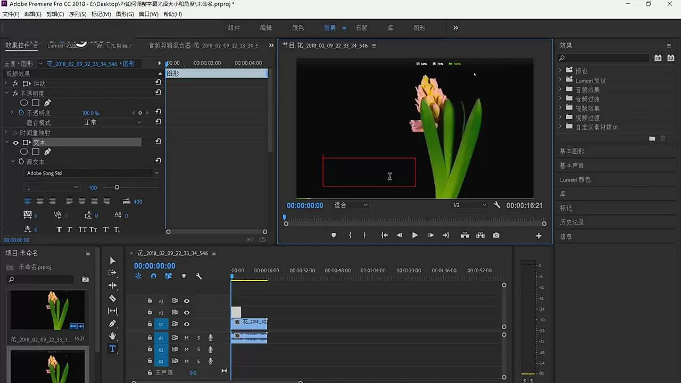Open timeline display settings wrench
The width and height of the screenshot is (681, 383).
(198, 276)
